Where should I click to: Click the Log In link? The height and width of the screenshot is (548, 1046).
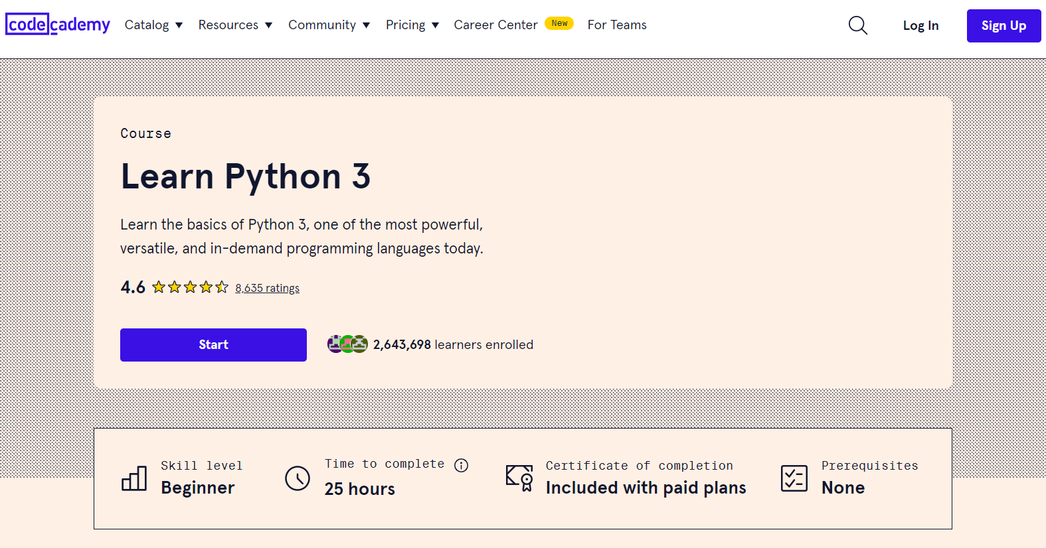pyautogui.click(x=920, y=25)
